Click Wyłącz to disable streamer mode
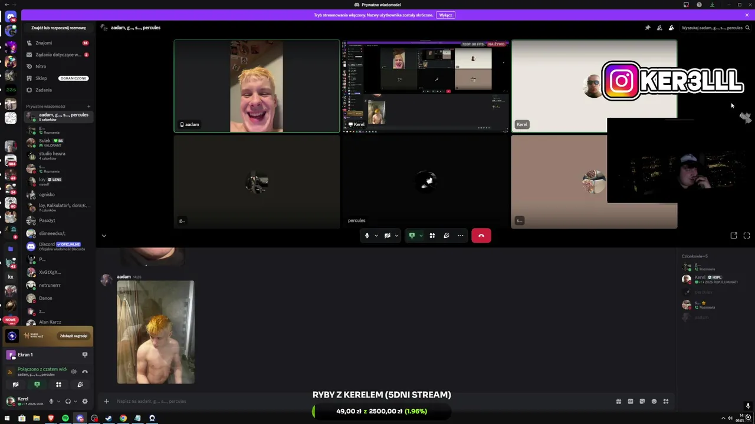 445,15
